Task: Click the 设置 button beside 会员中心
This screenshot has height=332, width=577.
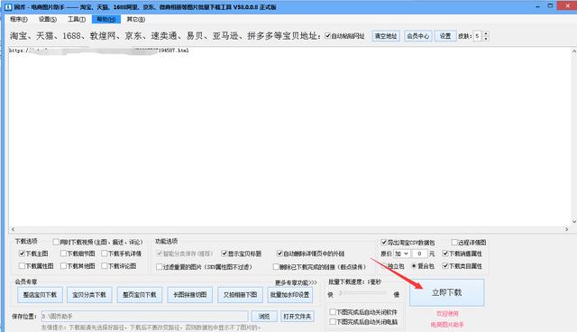Action: click(445, 36)
